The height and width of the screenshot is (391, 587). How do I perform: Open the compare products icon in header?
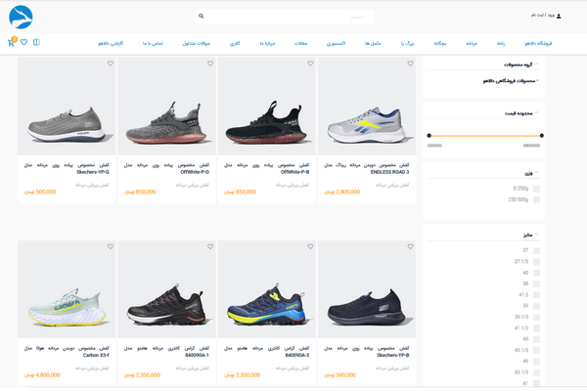coord(36,42)
